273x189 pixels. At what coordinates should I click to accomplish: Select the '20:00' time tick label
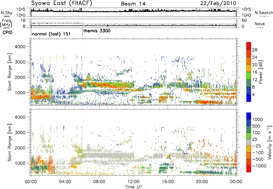pos(202,182)
